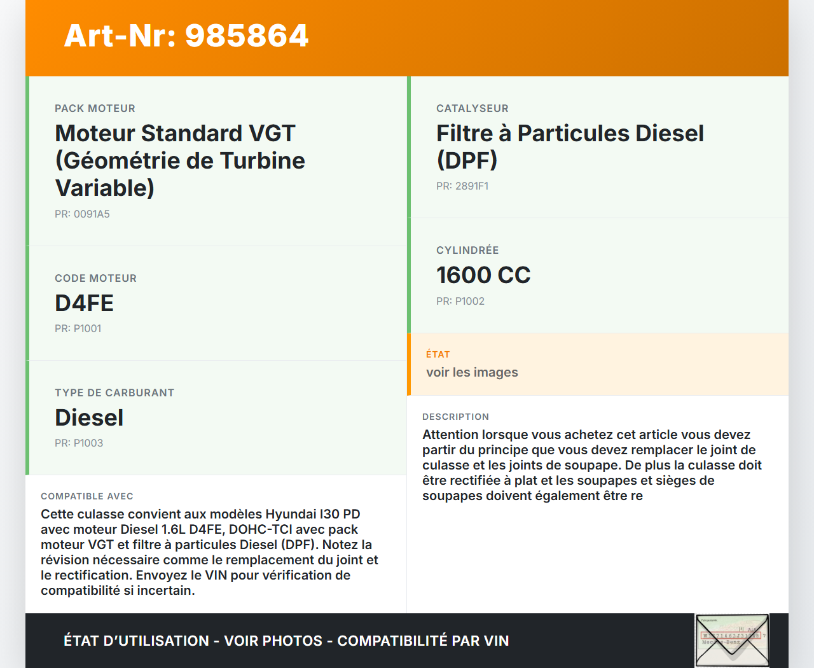
Task: Click the Description paragraph text
Action: 591,465
